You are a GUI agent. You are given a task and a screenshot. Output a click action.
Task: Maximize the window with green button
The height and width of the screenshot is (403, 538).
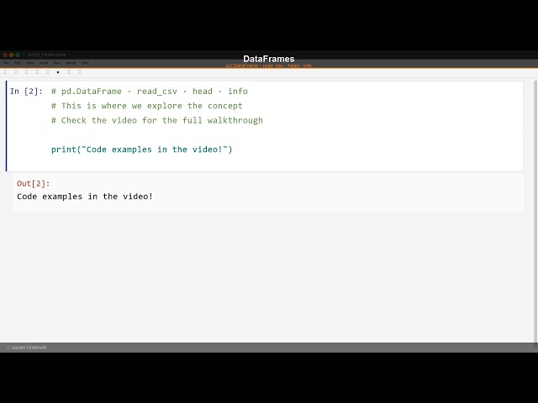pyautogui.click(x=18, y=55)
